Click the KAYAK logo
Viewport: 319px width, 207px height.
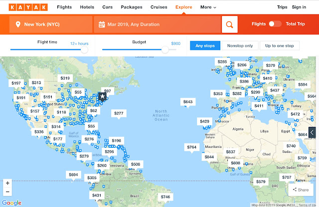[28, 7]
